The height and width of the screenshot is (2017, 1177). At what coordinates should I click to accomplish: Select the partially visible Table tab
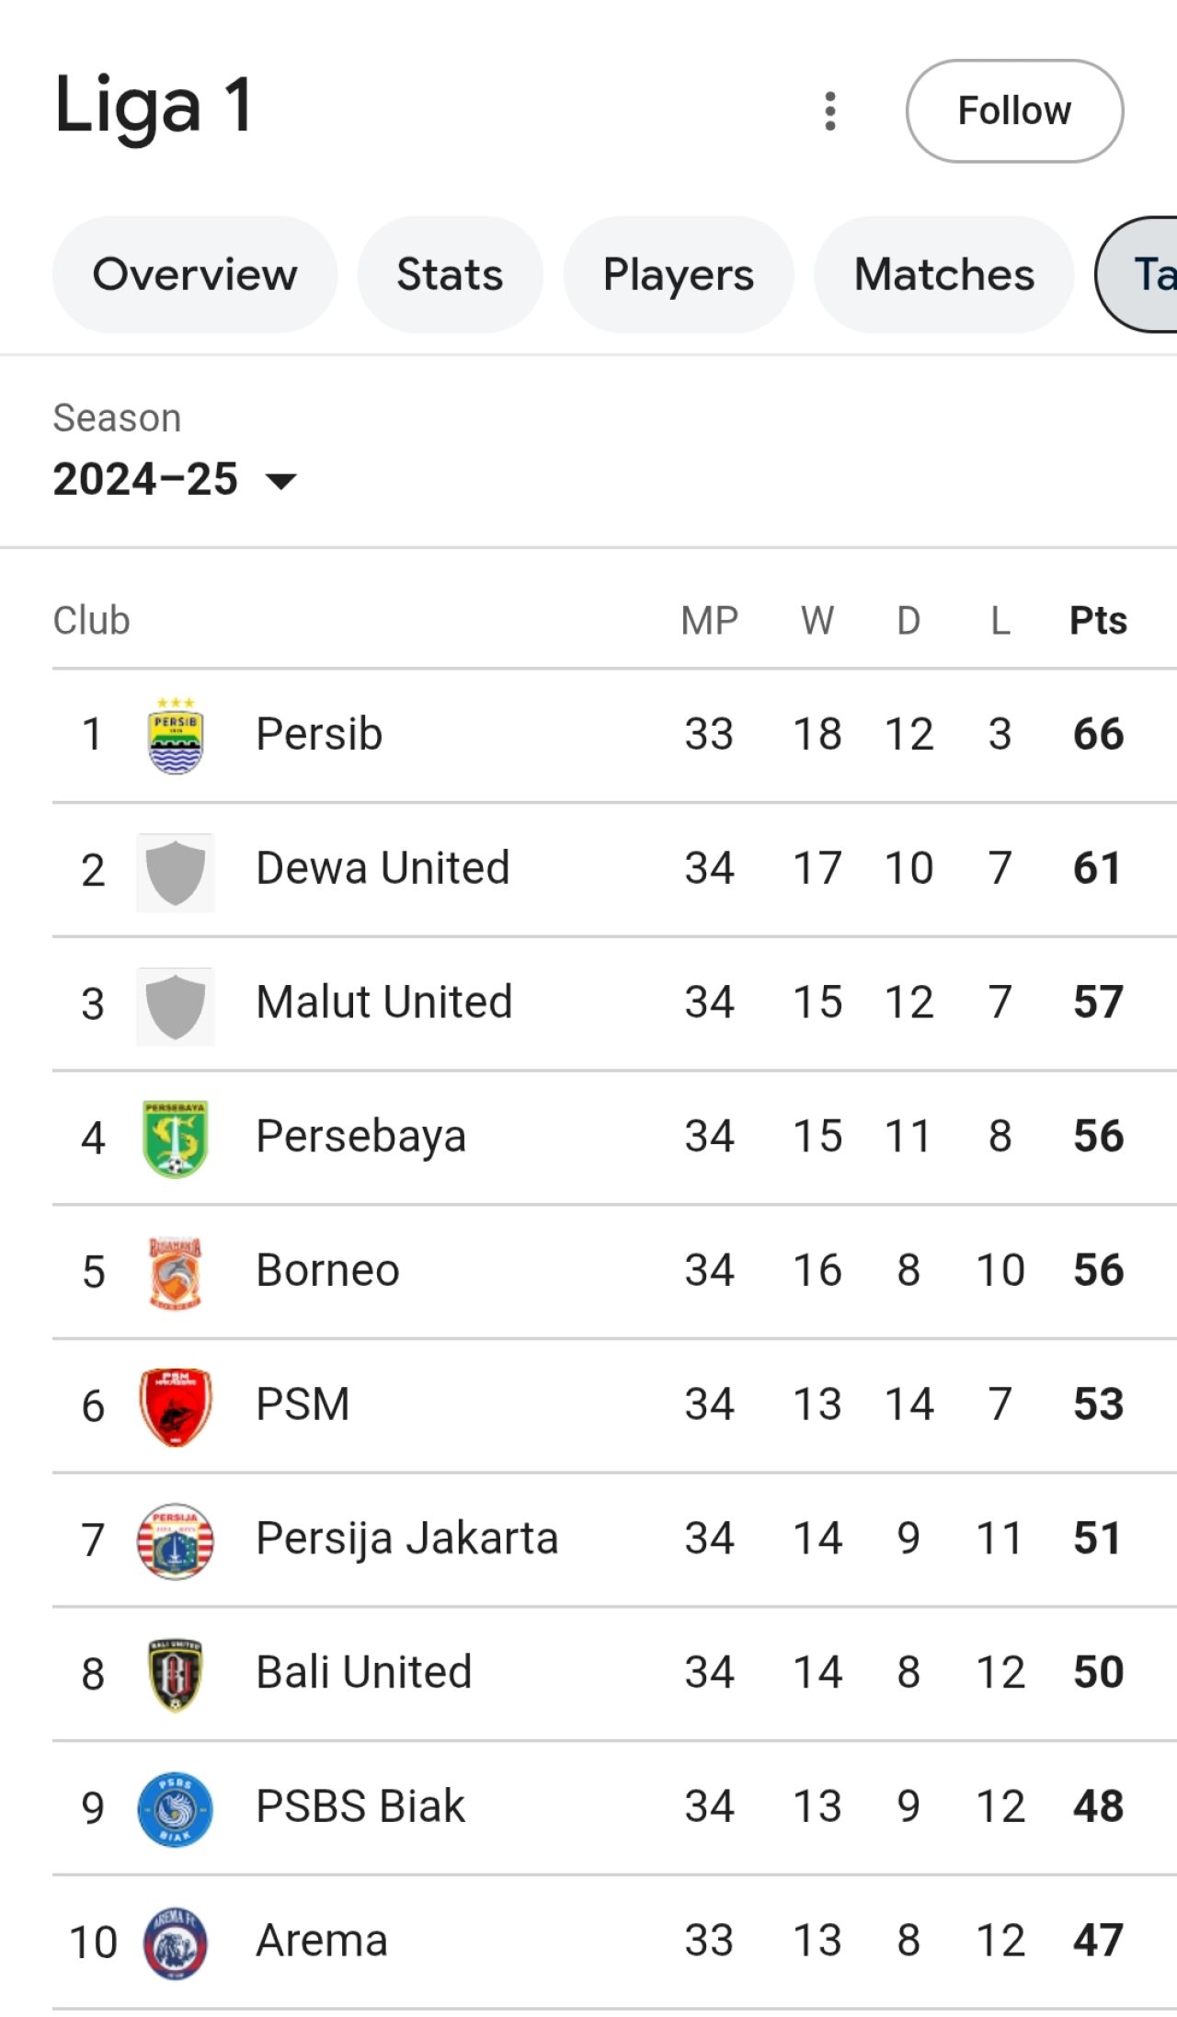(1137, 274)
